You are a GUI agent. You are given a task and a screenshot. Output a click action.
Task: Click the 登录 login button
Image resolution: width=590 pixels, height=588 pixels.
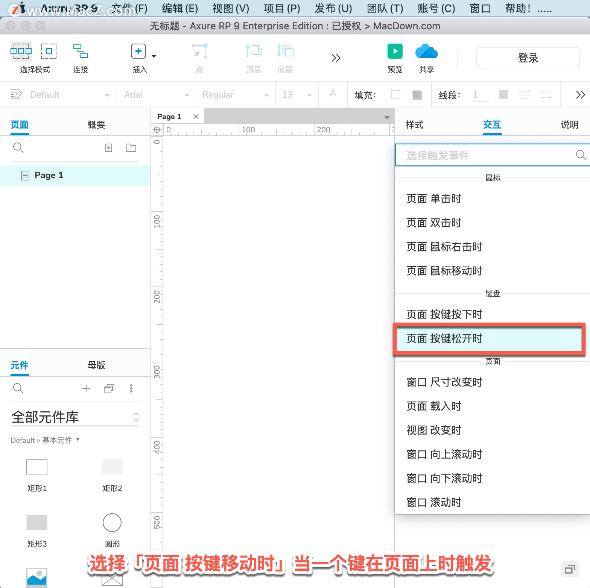point(528,58)
